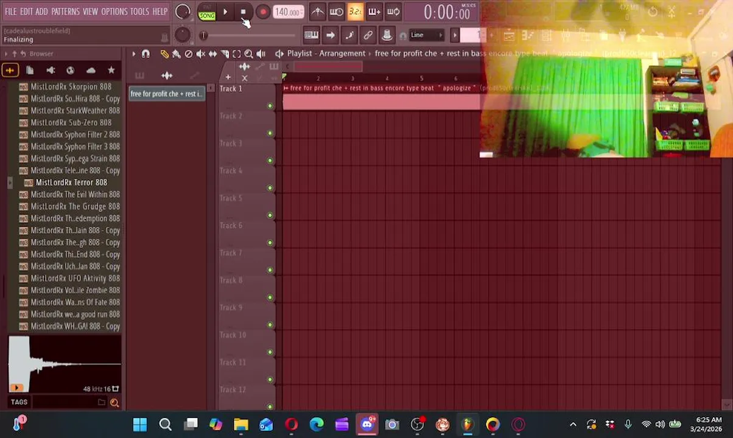Click the song position slider

(251, 35)
